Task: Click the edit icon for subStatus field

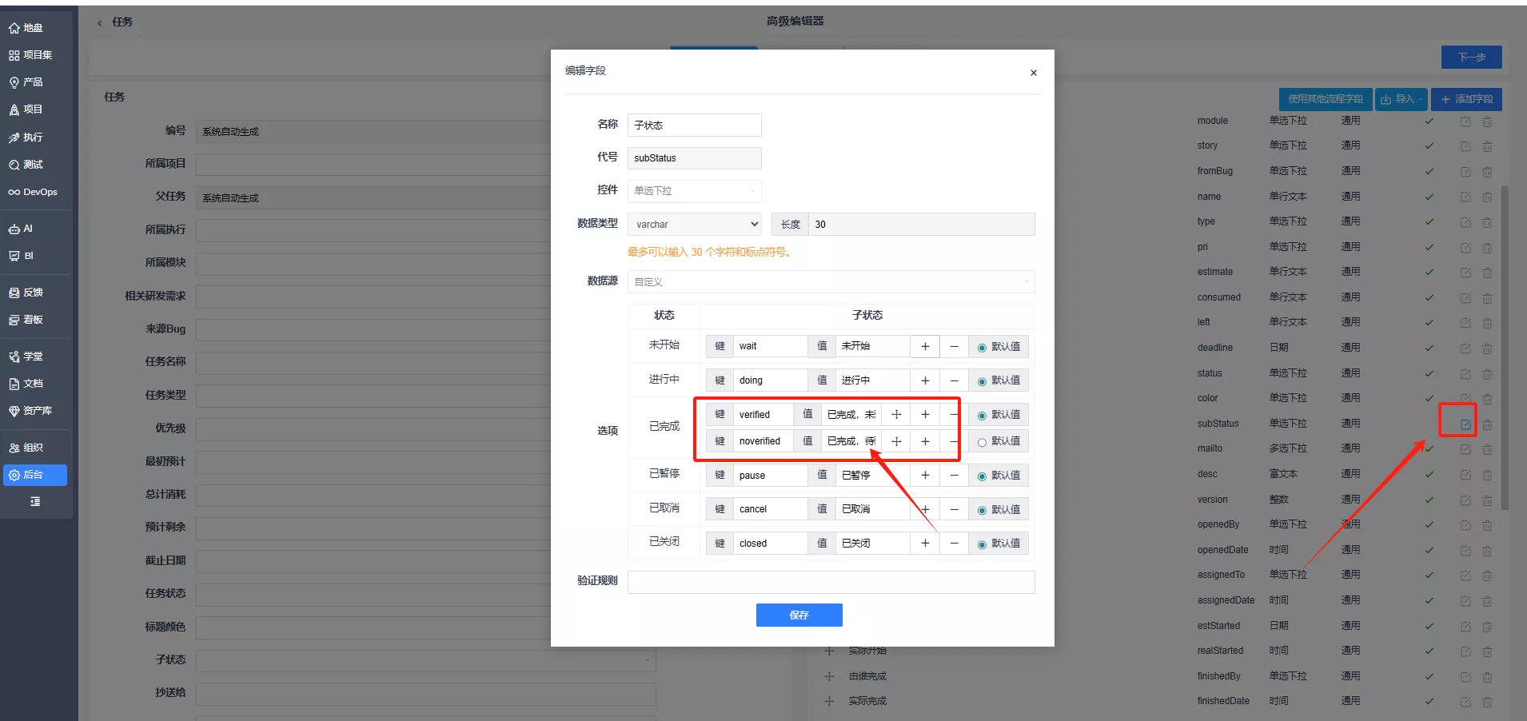Action: point(1465,424)
